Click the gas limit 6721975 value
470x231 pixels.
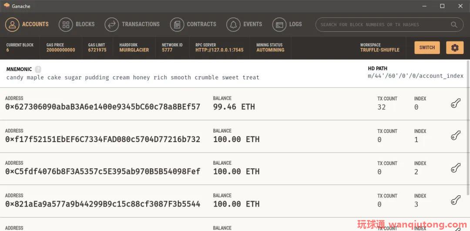(97, 50)
